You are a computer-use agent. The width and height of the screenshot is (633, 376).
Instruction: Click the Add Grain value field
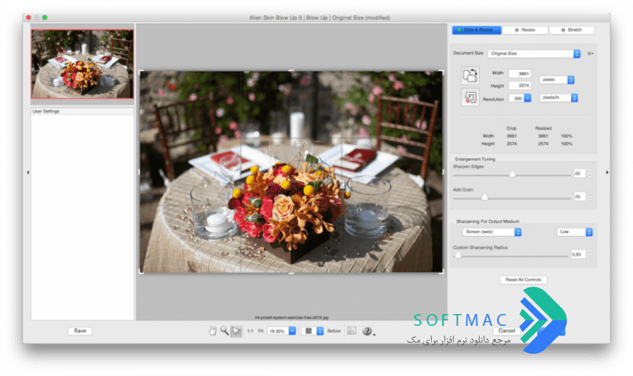[579, 196]
